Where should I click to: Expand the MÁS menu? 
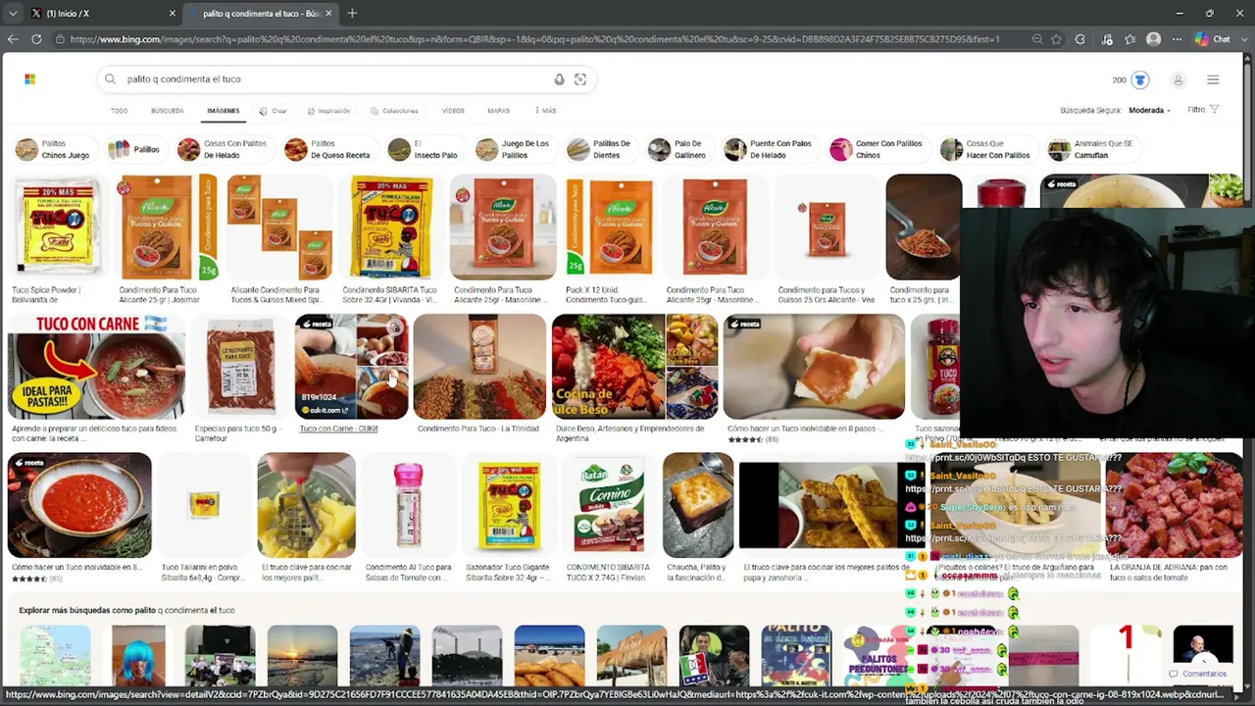[546, 111]
